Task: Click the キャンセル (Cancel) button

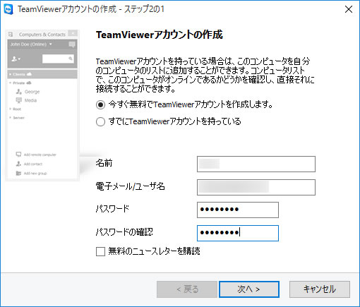Action: tap(320, 289)
